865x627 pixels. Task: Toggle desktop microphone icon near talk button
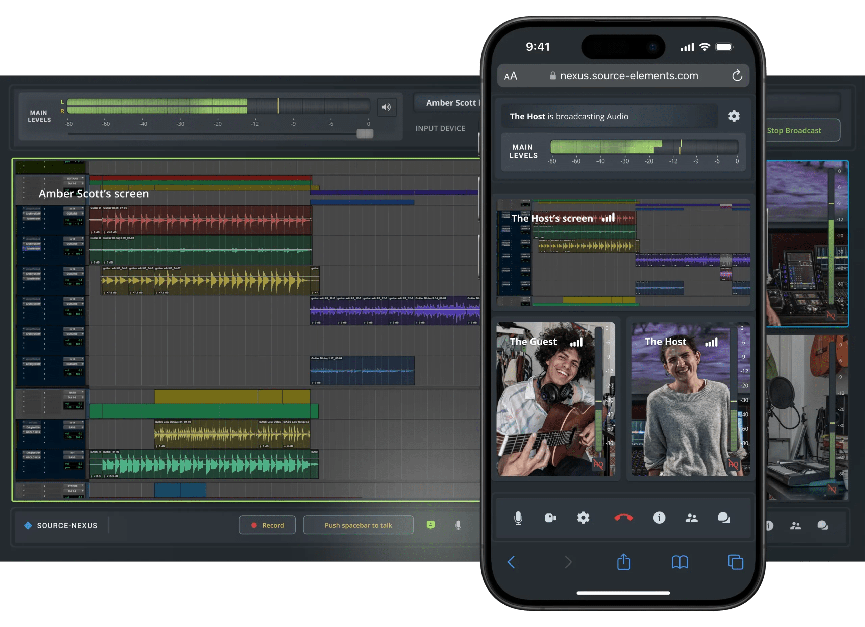[459, 526]
